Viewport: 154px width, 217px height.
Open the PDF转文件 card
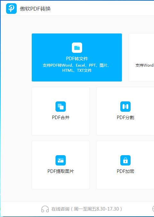click(x=77, y=57)
